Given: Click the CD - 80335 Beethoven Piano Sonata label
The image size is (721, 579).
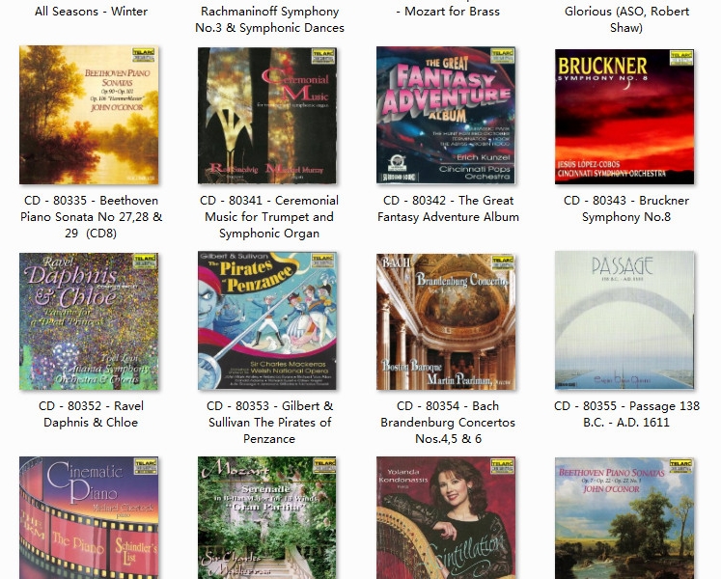Looking at the screenshot, I should 91,216.
